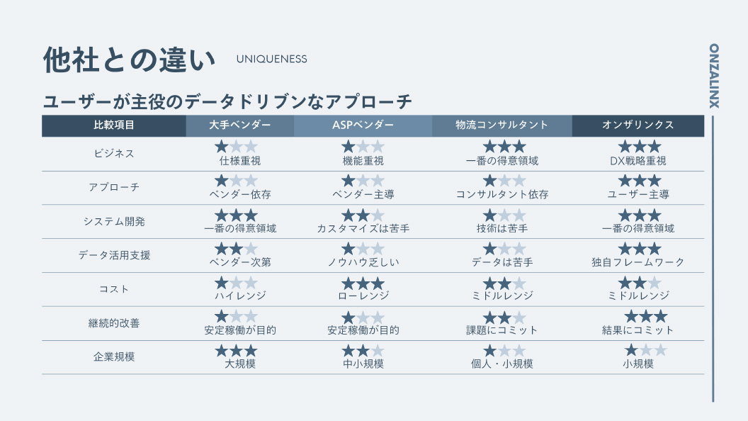This screenshot has width=748, height=421.
Task: Click the stars above DX戦略重視
Action: 639,147
